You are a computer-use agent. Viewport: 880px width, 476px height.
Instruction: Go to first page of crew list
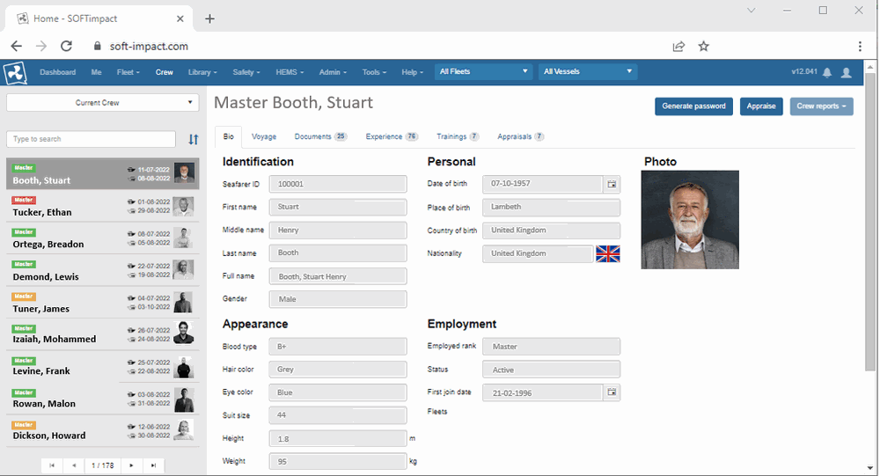click(x=52, y=465)
